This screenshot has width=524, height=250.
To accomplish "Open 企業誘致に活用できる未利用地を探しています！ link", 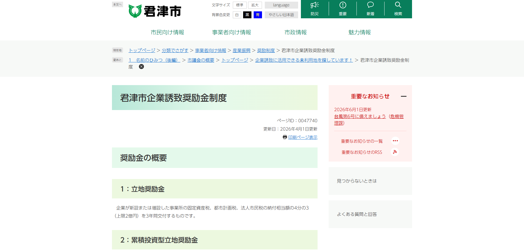I will coord(304,60).
